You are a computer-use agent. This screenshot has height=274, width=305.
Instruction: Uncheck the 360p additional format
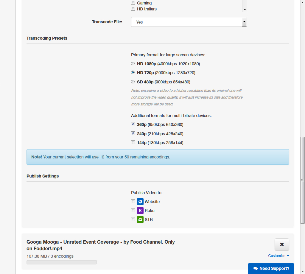pos(133,124)
